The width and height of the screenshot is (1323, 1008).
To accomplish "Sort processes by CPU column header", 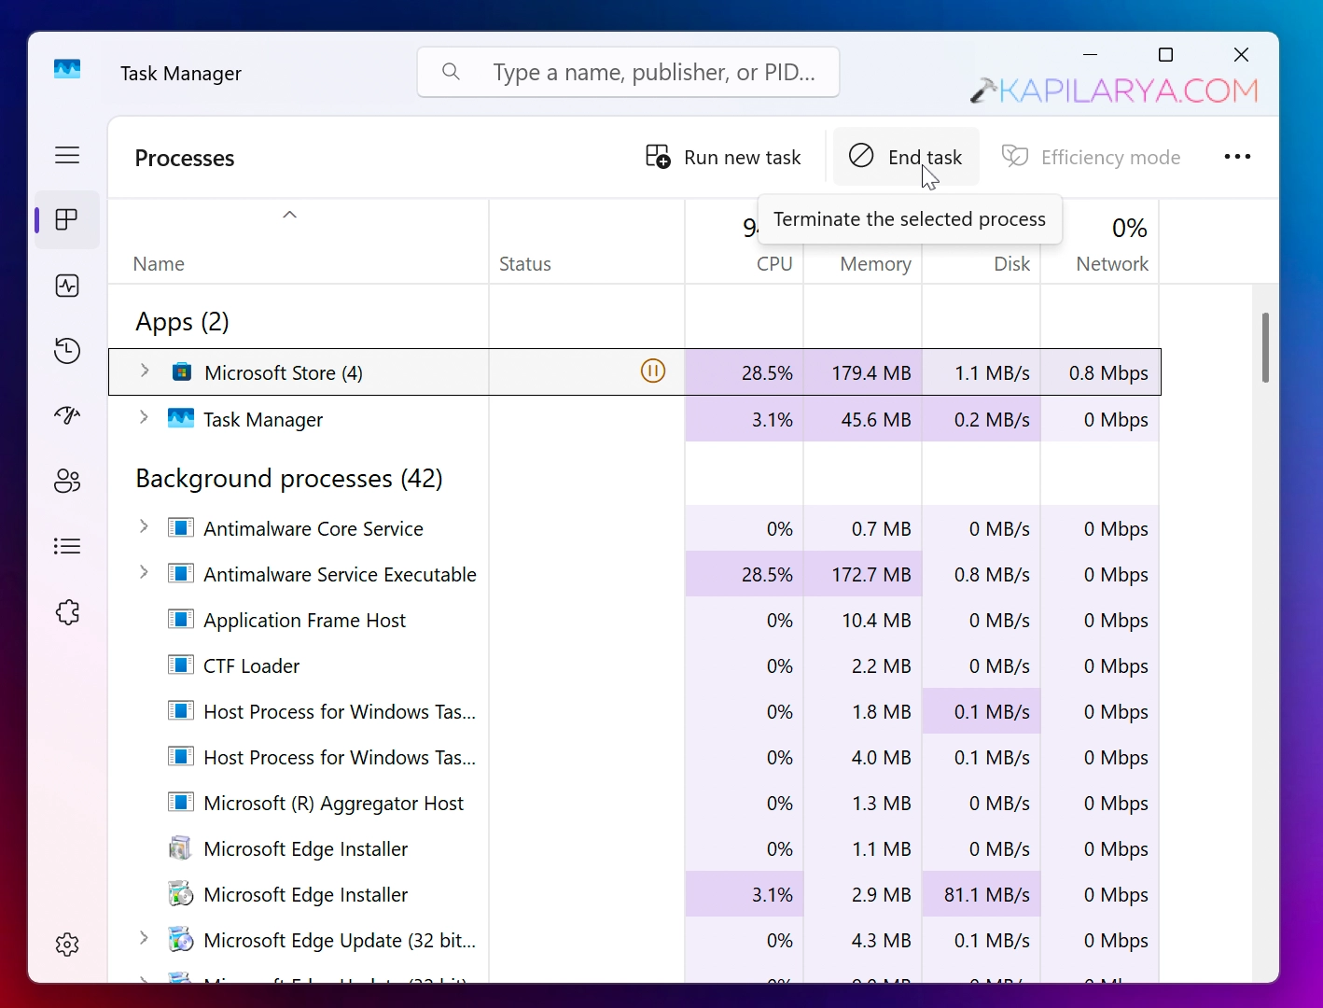I will (774, 264).
